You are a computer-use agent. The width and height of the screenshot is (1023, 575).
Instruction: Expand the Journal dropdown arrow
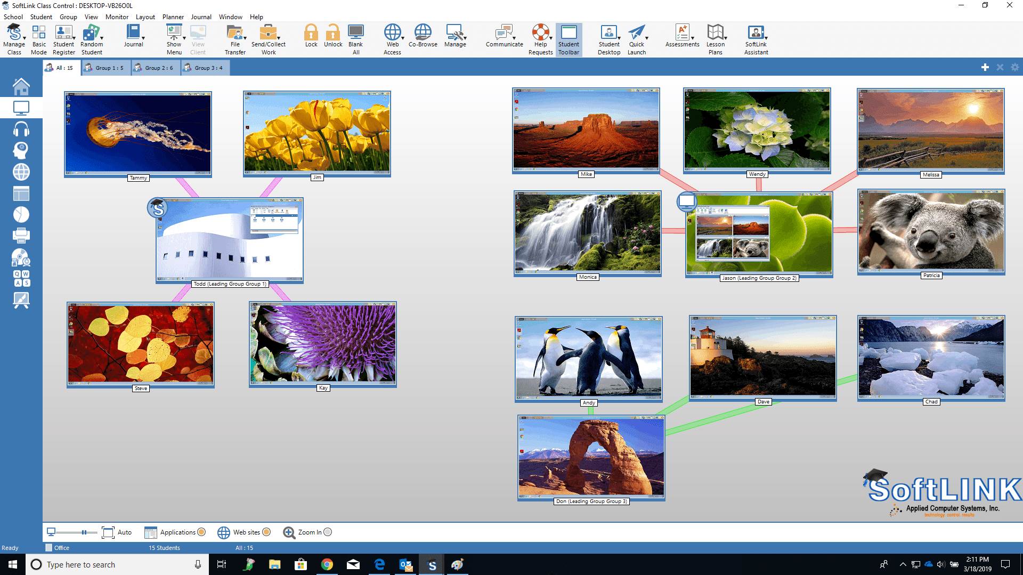(143, 38)
